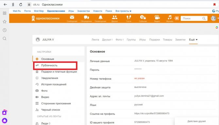Image resolution: width=219 pixels, height=125 pixels.
Task: Open Поиск link in top bar
Action: pyautogui.click(x=109, y=11)
